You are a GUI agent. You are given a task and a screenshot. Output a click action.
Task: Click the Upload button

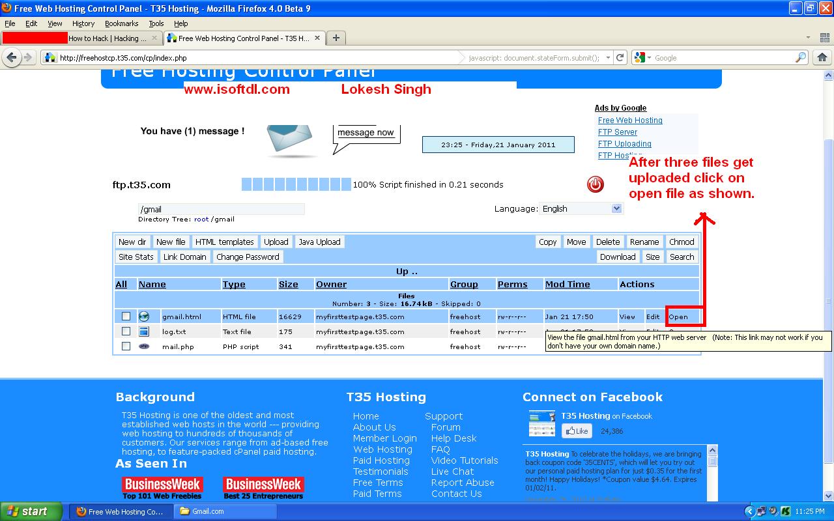276,242
